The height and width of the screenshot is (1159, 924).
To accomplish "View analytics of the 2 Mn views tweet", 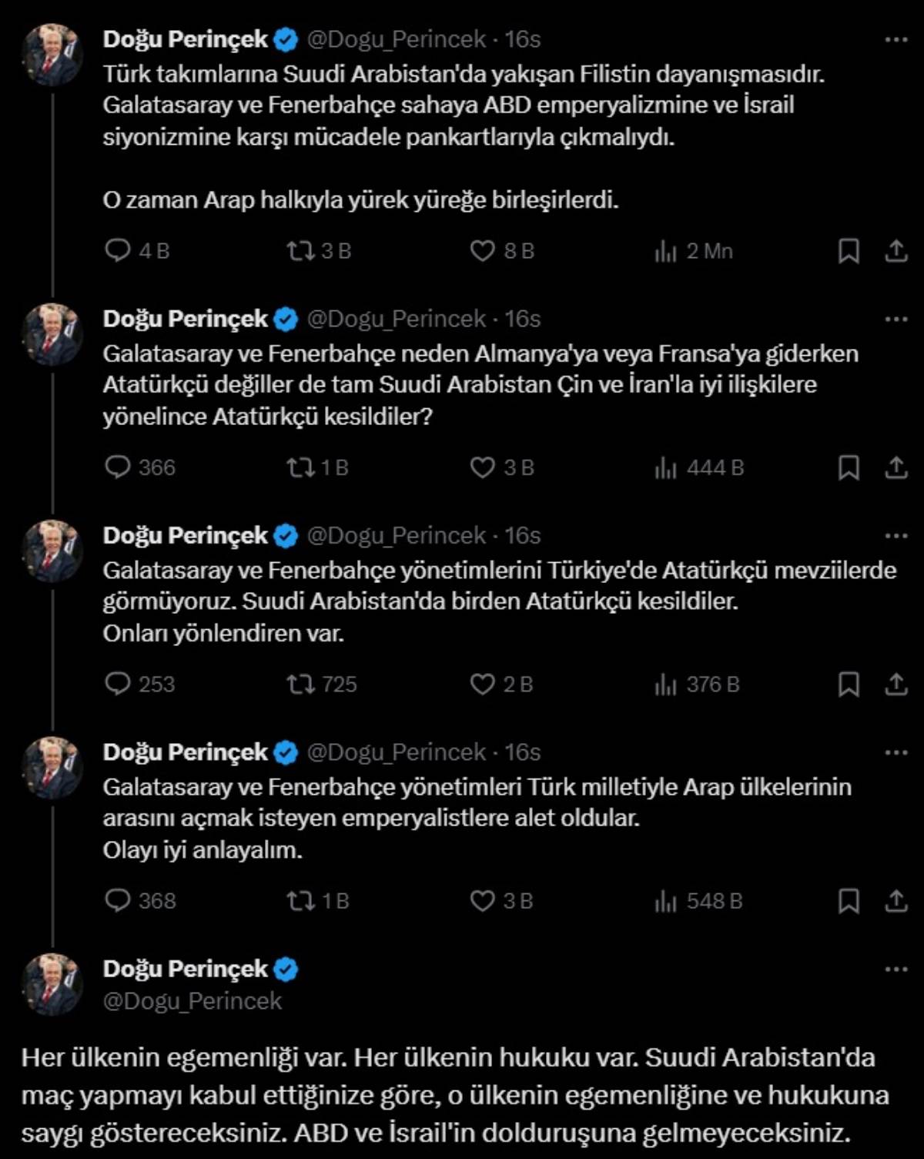I will (665, 251).
